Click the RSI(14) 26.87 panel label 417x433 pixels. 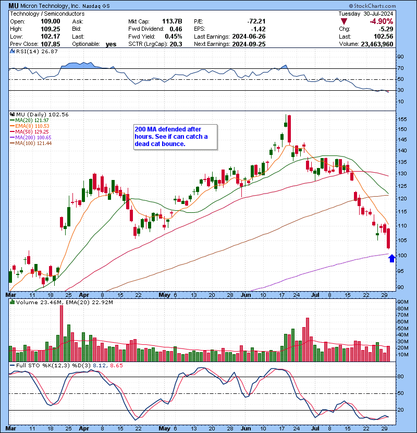[36, 51]
